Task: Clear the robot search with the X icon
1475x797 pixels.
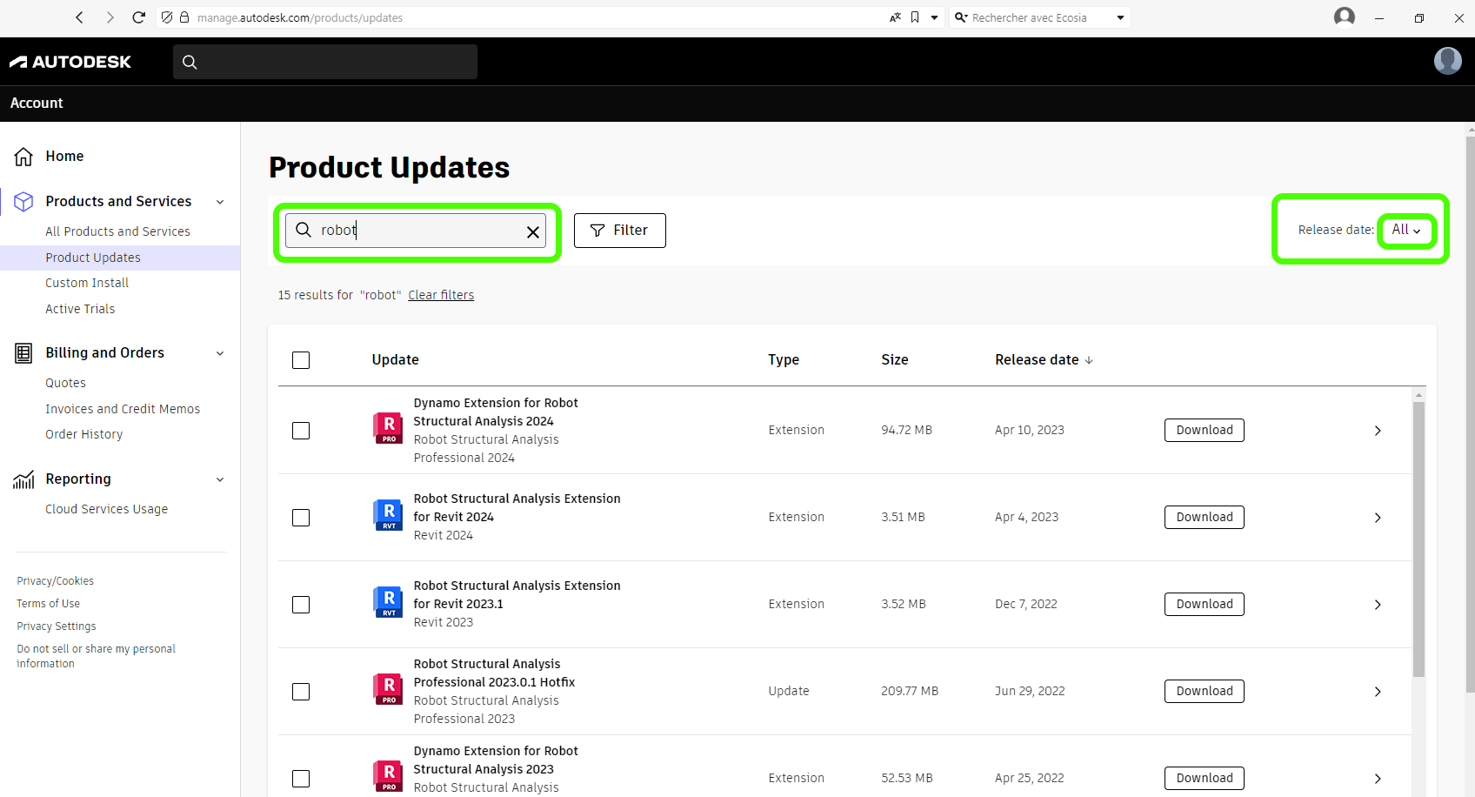Action: 533,231
